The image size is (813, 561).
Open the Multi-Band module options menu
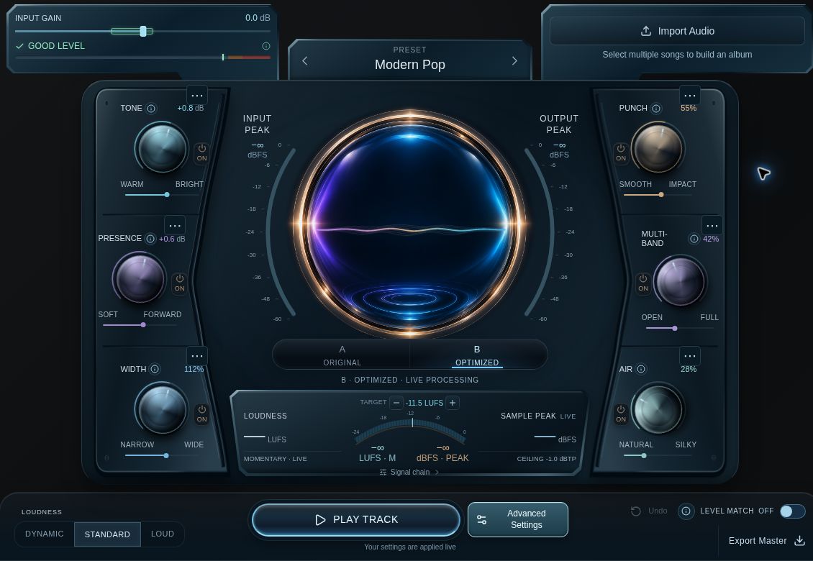pyautogui.click(x=712, y=226)
